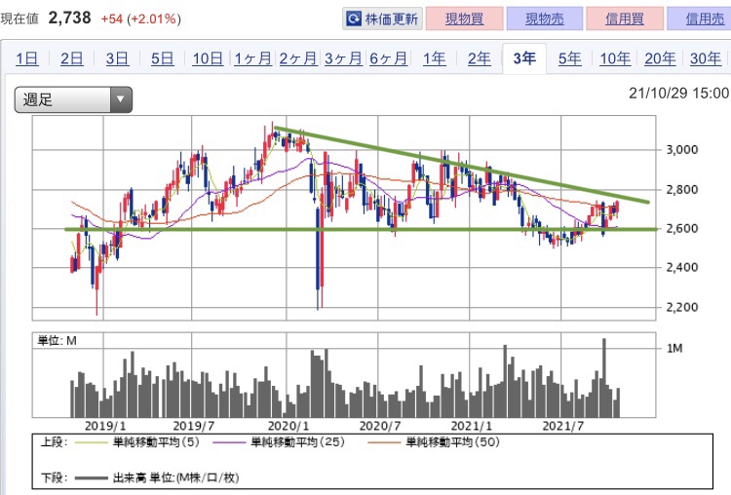Click the 2019/1 date axis label
Viewport: 731px width, 495px height.
point(105,426)
